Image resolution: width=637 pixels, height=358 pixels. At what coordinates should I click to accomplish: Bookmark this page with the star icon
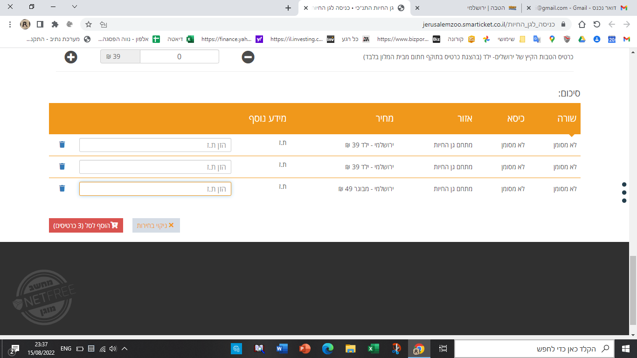(x=89, y=24)
